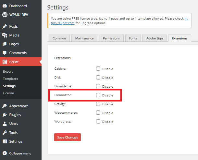Go to Comments in sidebar
This screenshot has width=198, height=160.
point(18,53)
